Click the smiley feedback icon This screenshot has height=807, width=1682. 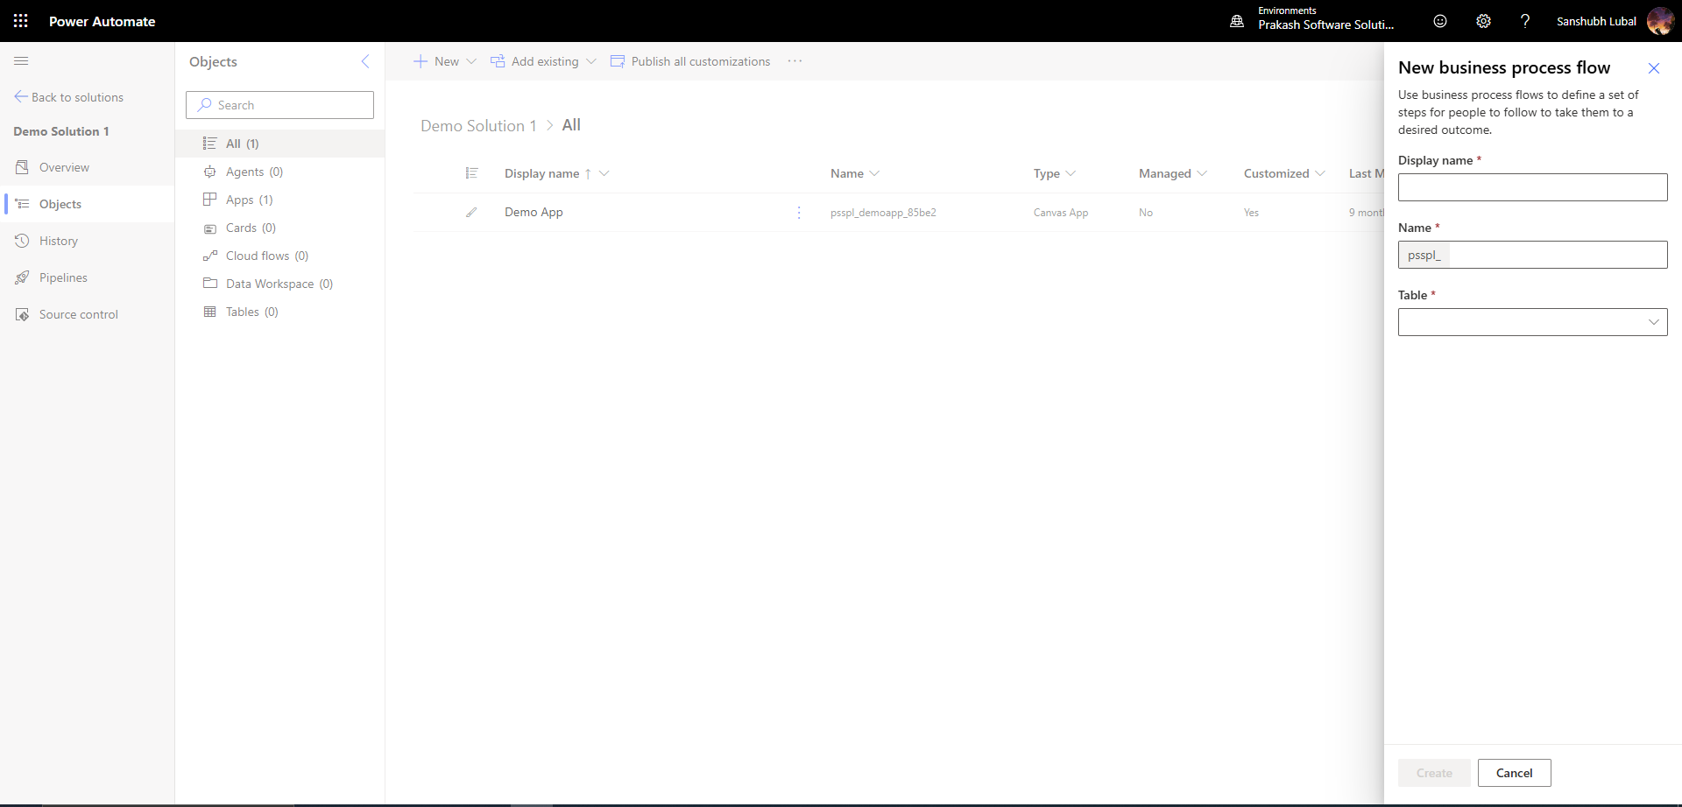pyautogui.click(x=1439, y=21)
